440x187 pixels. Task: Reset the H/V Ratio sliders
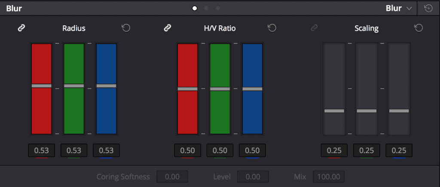tap(272, 28)
